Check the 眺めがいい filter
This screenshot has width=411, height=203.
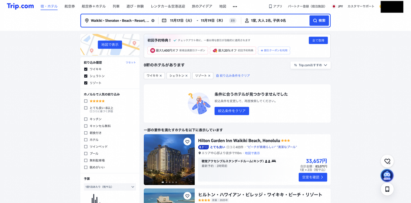pyautogui.click(x=86, y=167)
